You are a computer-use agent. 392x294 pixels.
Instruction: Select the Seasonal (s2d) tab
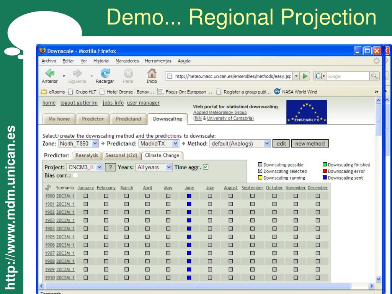point(121,155)
